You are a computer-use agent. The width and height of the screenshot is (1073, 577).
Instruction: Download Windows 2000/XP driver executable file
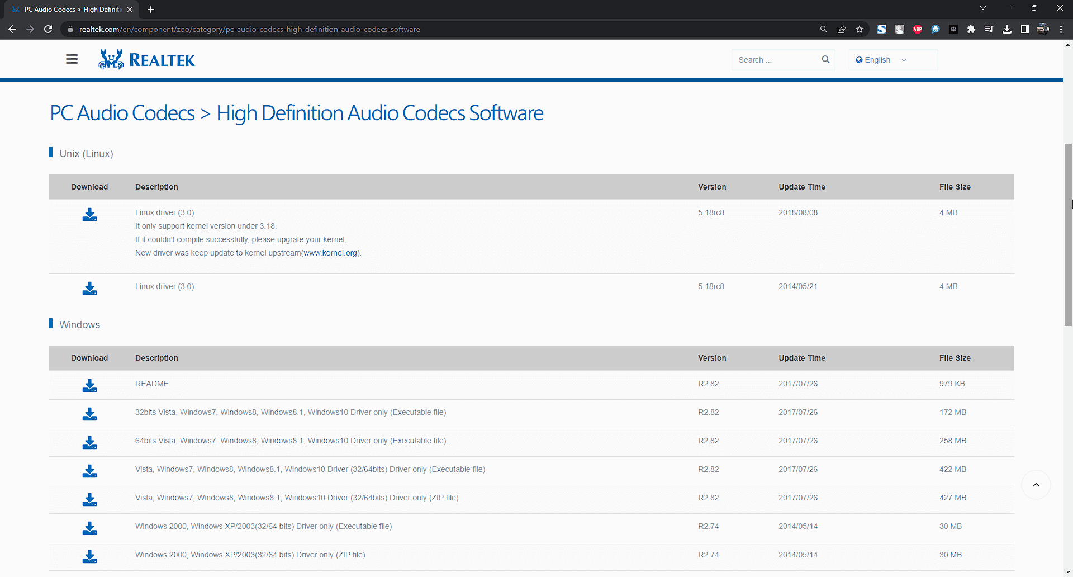(x=89, y=528)
